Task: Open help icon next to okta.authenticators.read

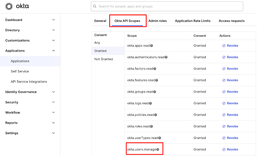Action: click(166, 57)
